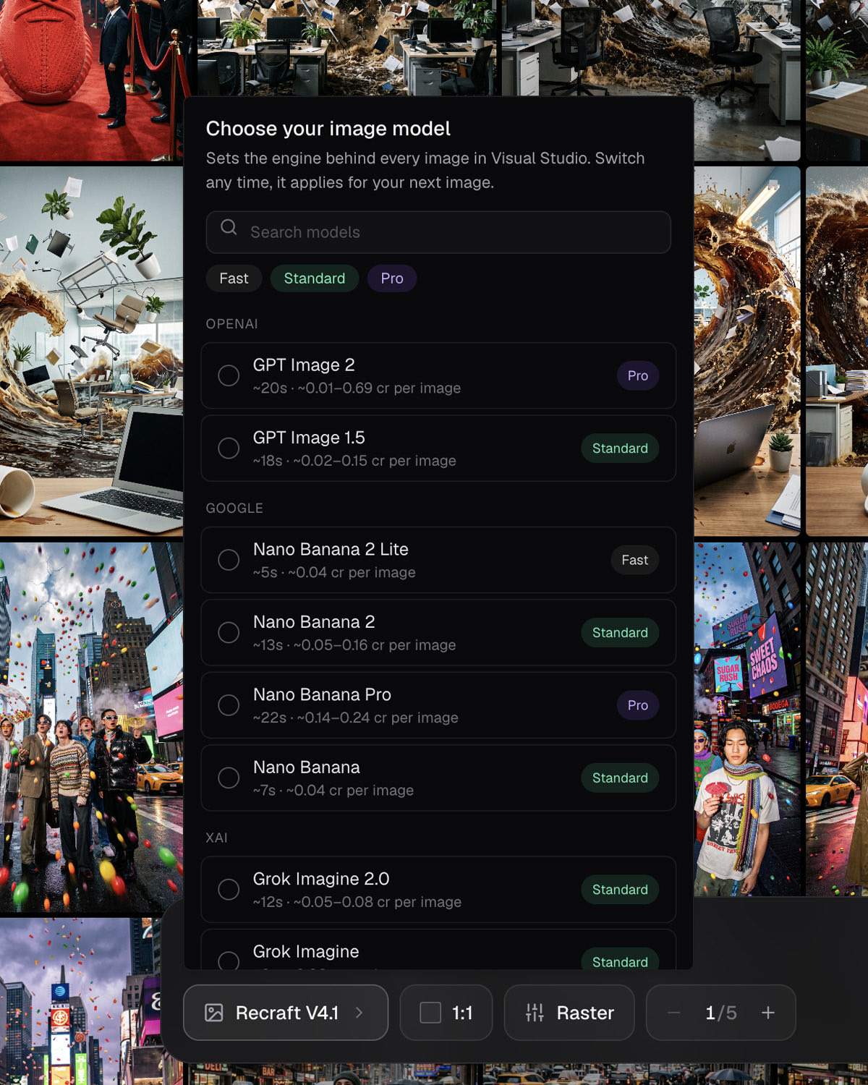Image resolution: width=868 pixels, height=1085 pixels.
Task: Click the Standard badge on Nano Banana 2
Action: [x=620, y=633]
